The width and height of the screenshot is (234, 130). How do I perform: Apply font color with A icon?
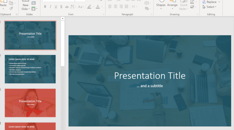[x=98, y=7]
